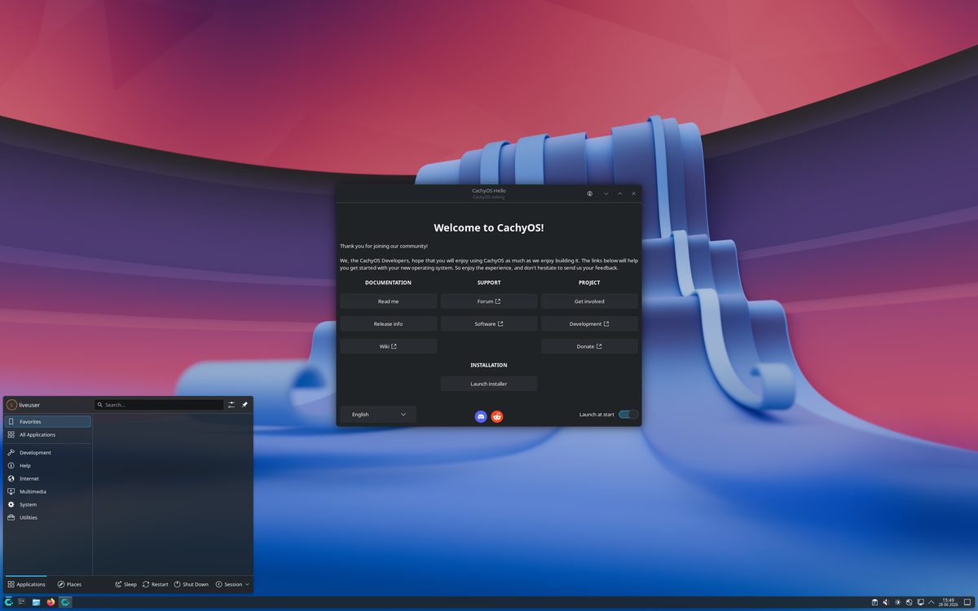The height and width of the screenshot is (611, 978).
Task: Open CachyOS application launcher from taskbar
Action: pos(8,602)
